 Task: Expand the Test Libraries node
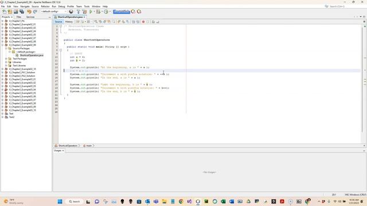point(6,66)
